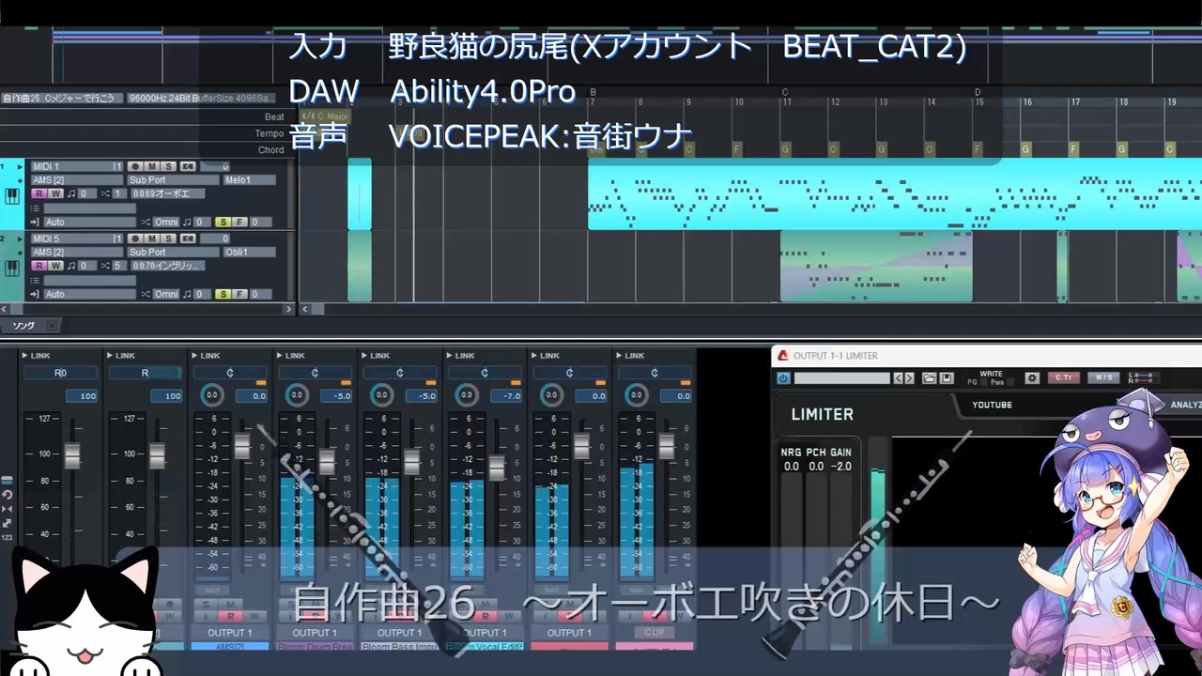Switch to the YOUTUBE tab
This screenshot has width=1202, height=676.
(x=992, y=405)
